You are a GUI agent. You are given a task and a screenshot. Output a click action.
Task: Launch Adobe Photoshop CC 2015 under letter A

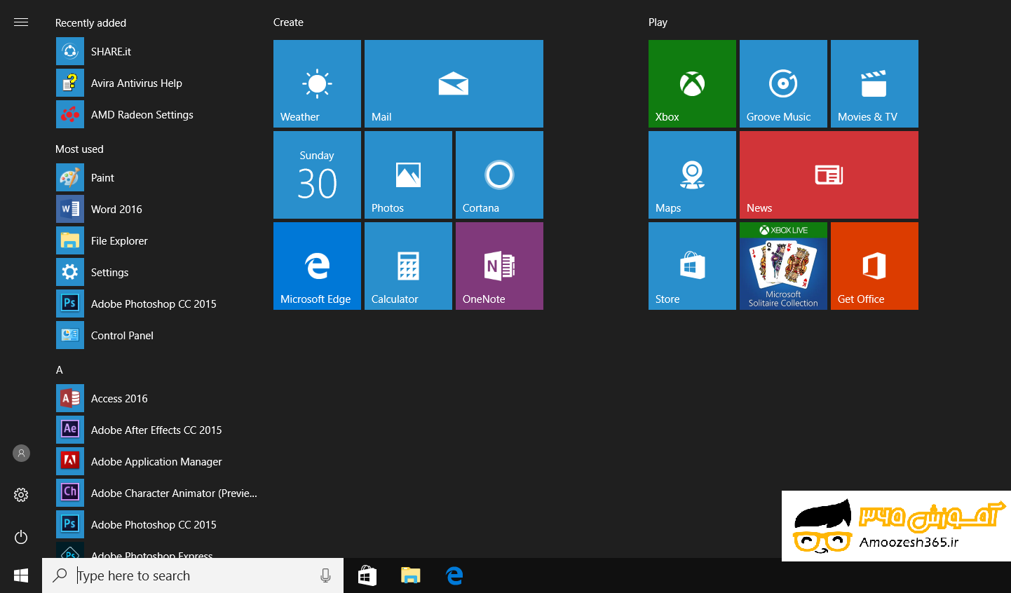click(x=158, y=524)
